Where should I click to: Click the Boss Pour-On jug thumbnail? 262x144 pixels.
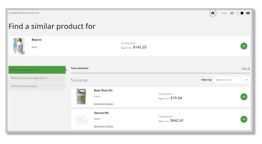pyautogui.click(x=81, y=97)
